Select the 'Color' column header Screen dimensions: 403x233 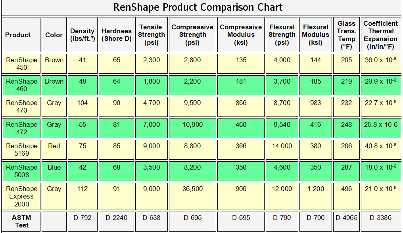54,35
